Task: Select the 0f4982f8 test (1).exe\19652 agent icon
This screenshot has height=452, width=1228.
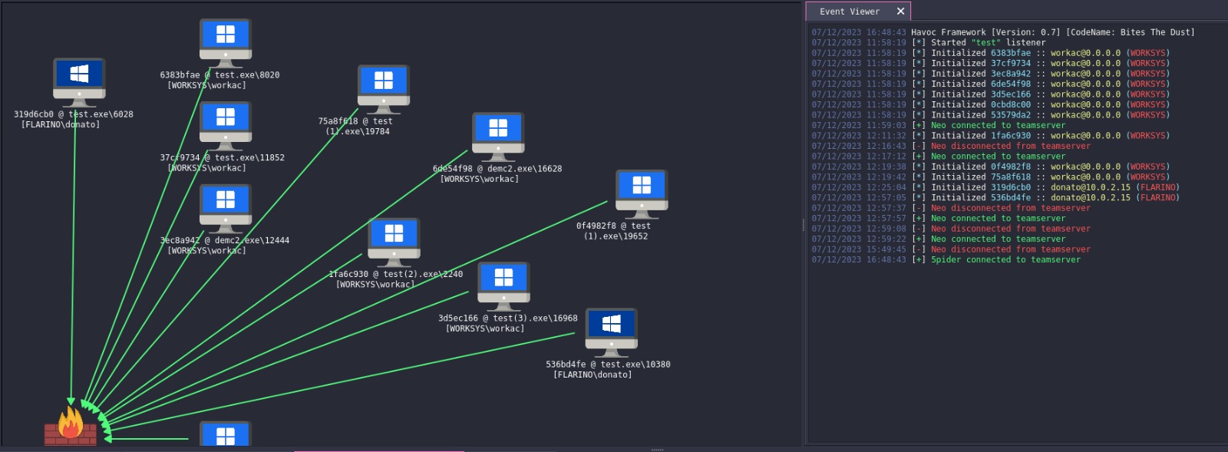Action: click(x=642, y=194)
